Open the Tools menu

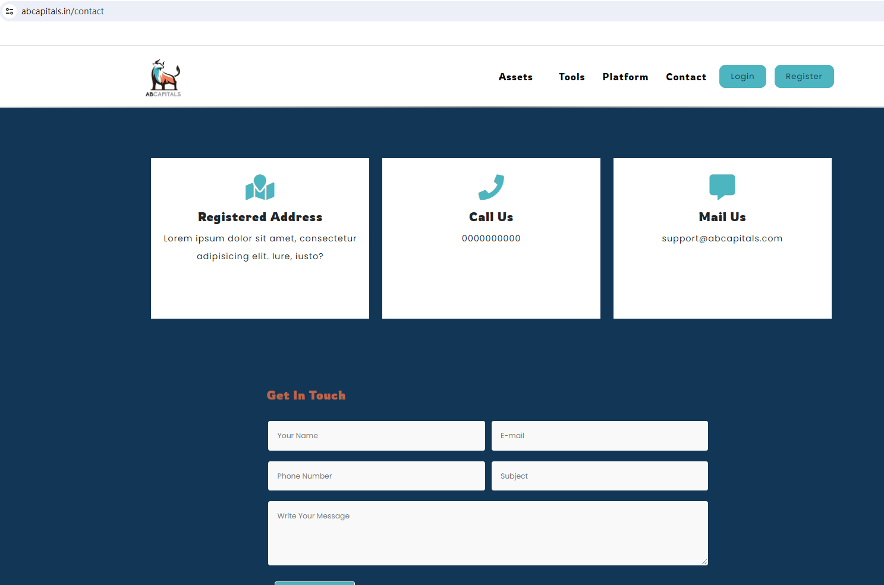point(571,77)
